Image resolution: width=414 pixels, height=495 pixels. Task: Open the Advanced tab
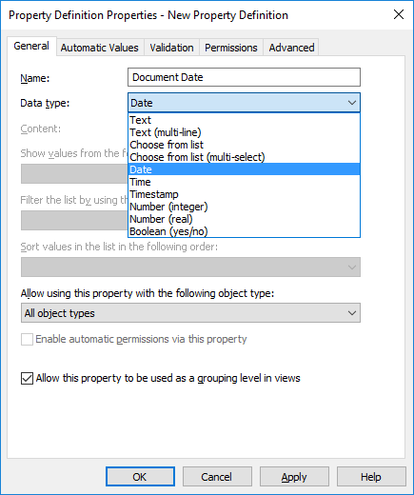coord(291,48)
